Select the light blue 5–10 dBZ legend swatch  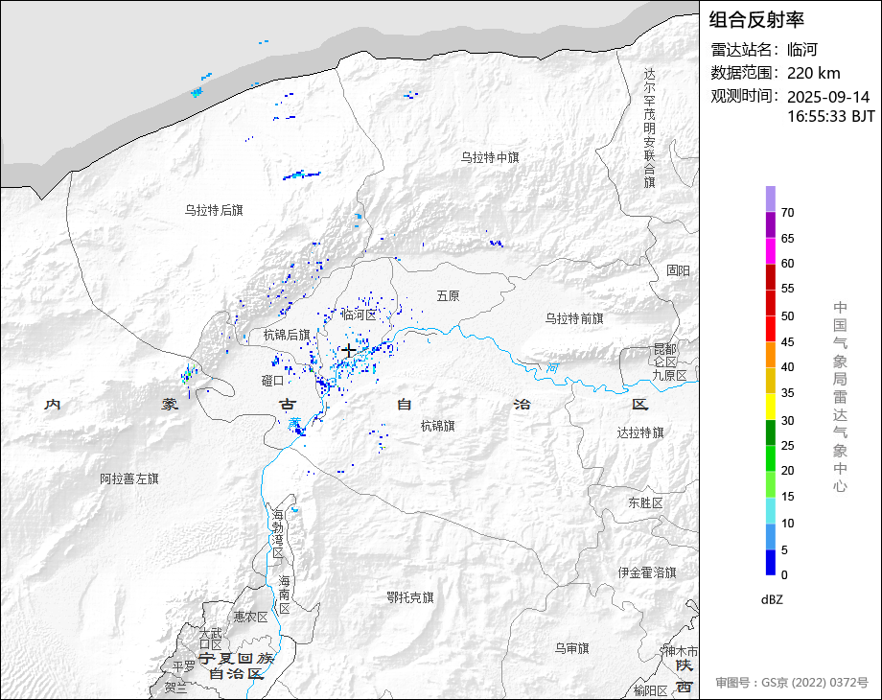click(771, 537)
